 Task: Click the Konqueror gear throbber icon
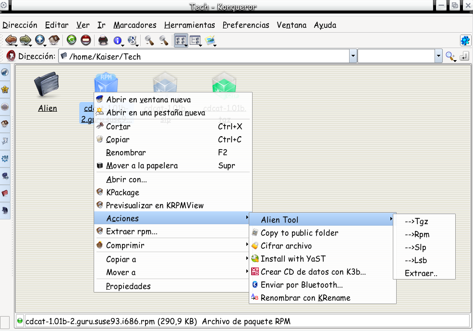tap(465, 40)
